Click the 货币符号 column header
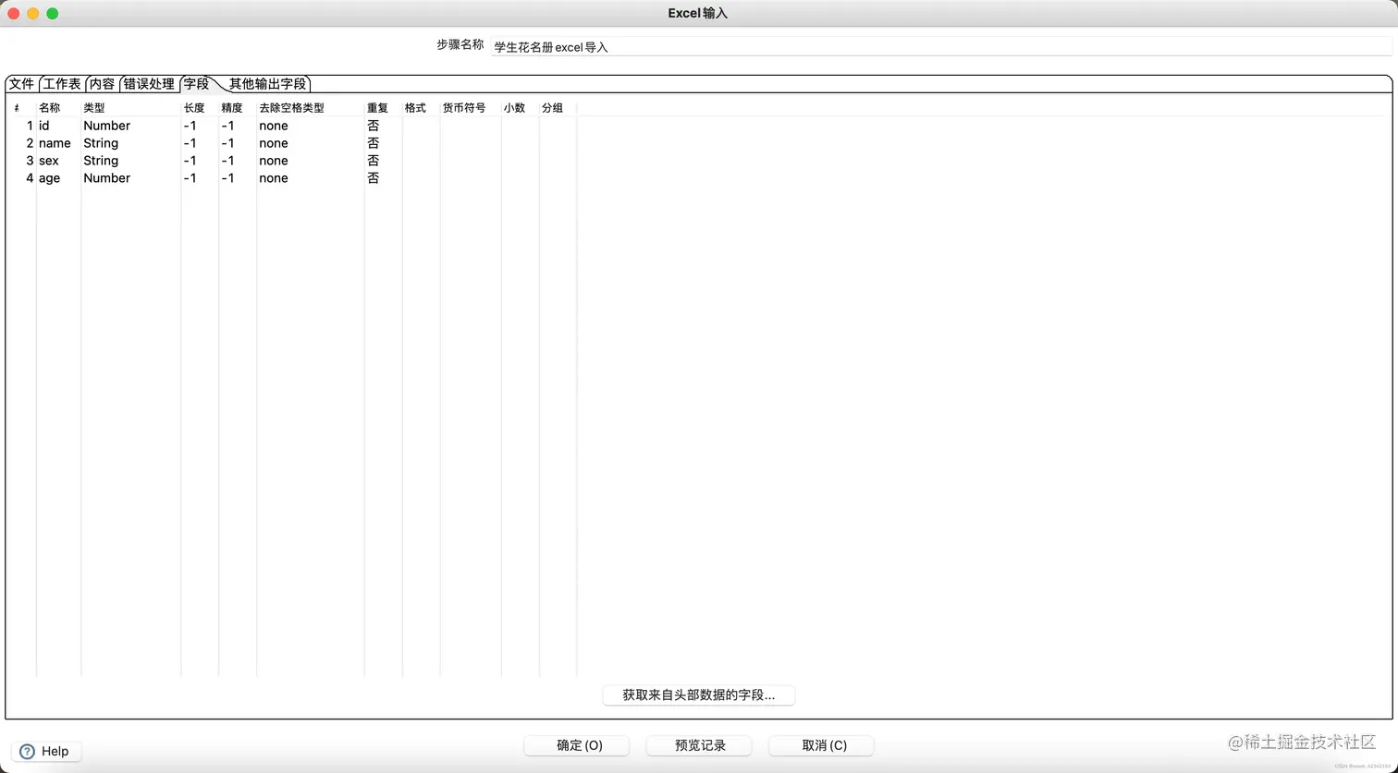Image resolution: width=1398 pixels, height=773 pixels. (470, 108)
